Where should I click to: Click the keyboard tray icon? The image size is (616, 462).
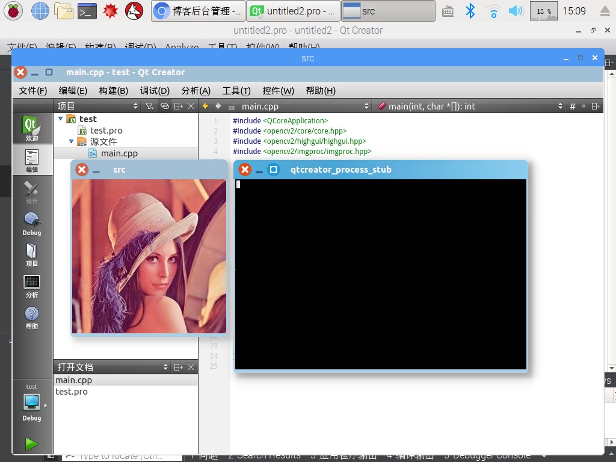(x=448, y=11)
